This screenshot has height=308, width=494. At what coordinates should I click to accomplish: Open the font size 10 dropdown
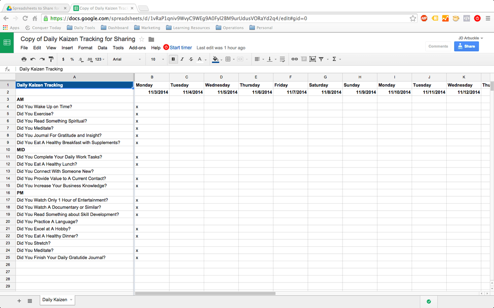[x=157, y=59]
